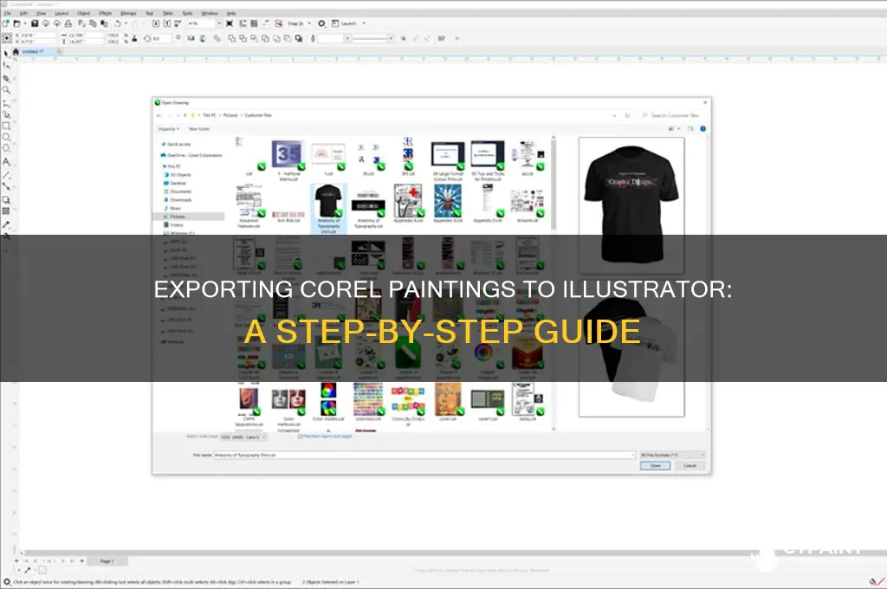Click the Back arrow in Open Drawing dialog
The width and height of the screenshot is (887, 589).
tap(159, 115)
